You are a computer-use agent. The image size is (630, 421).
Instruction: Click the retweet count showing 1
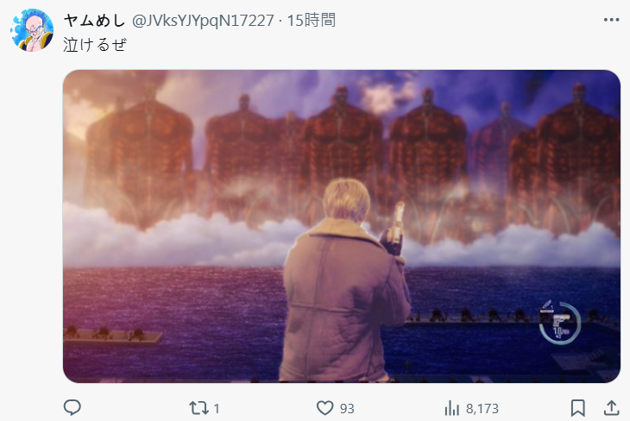217,409
